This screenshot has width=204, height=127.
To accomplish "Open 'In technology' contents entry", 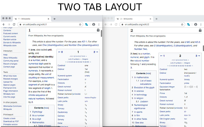I will [141, 95].
